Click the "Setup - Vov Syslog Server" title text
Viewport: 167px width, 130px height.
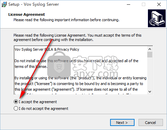33,4
